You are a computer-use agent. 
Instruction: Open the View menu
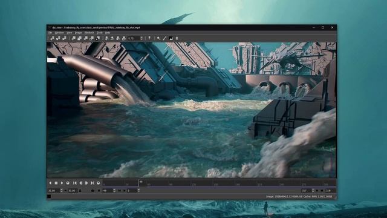tap(70, 33)
